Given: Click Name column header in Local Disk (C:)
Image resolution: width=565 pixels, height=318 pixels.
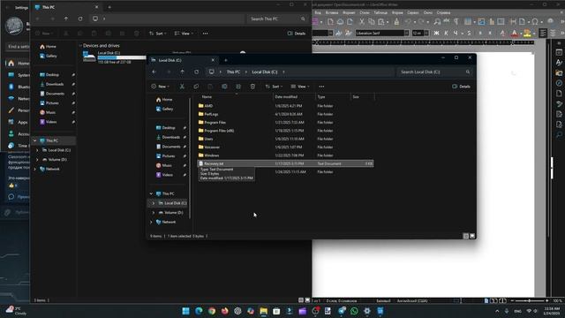Looking at the screenshot, I should click(207, 97).
